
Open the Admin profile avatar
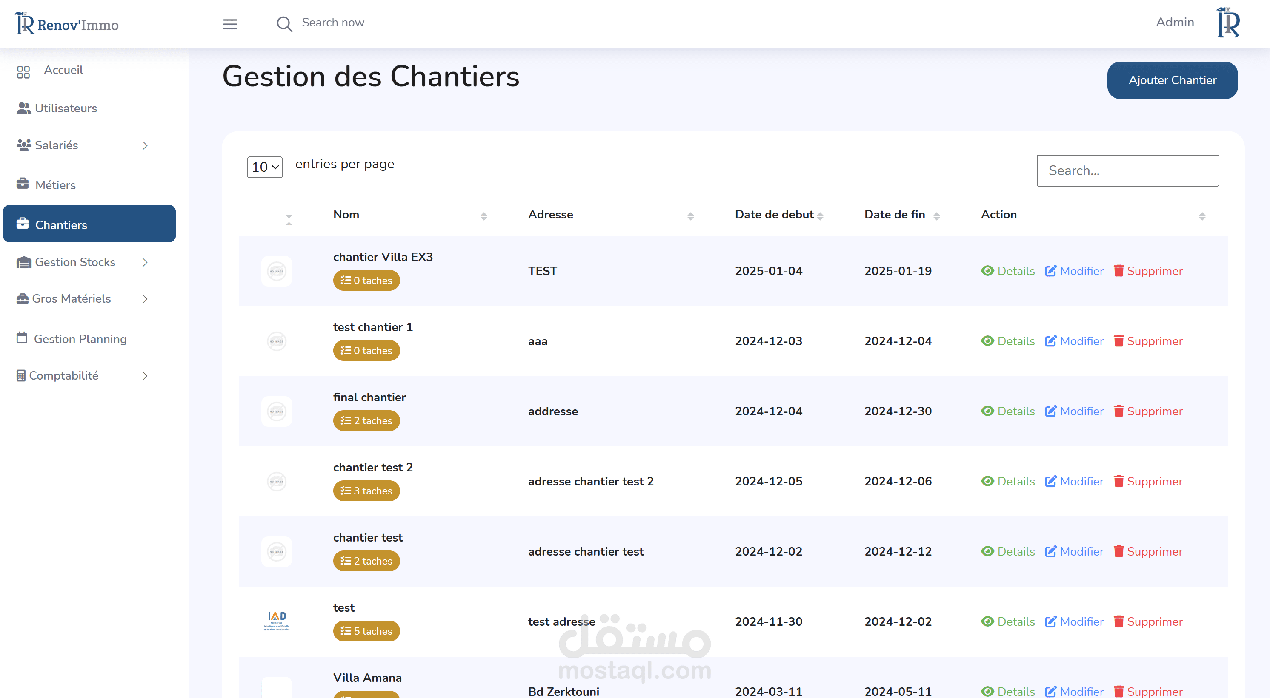pos(1228,23)
